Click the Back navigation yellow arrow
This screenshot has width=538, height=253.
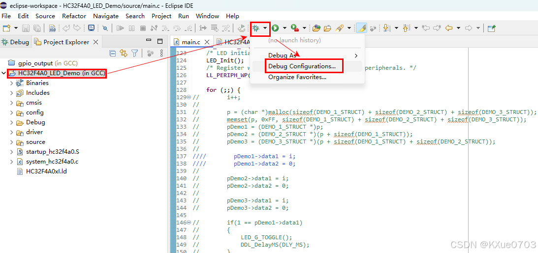click(448, 28)
